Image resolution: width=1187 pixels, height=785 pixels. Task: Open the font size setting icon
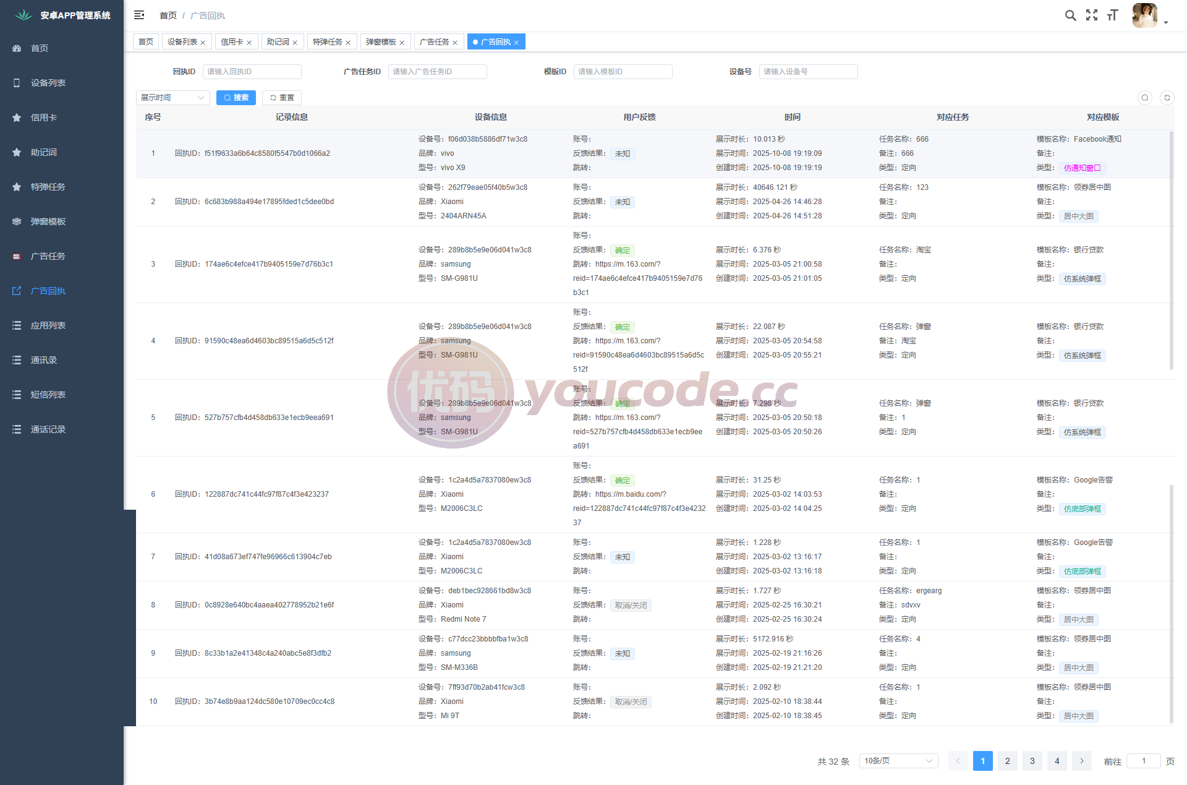point(1113,15)
